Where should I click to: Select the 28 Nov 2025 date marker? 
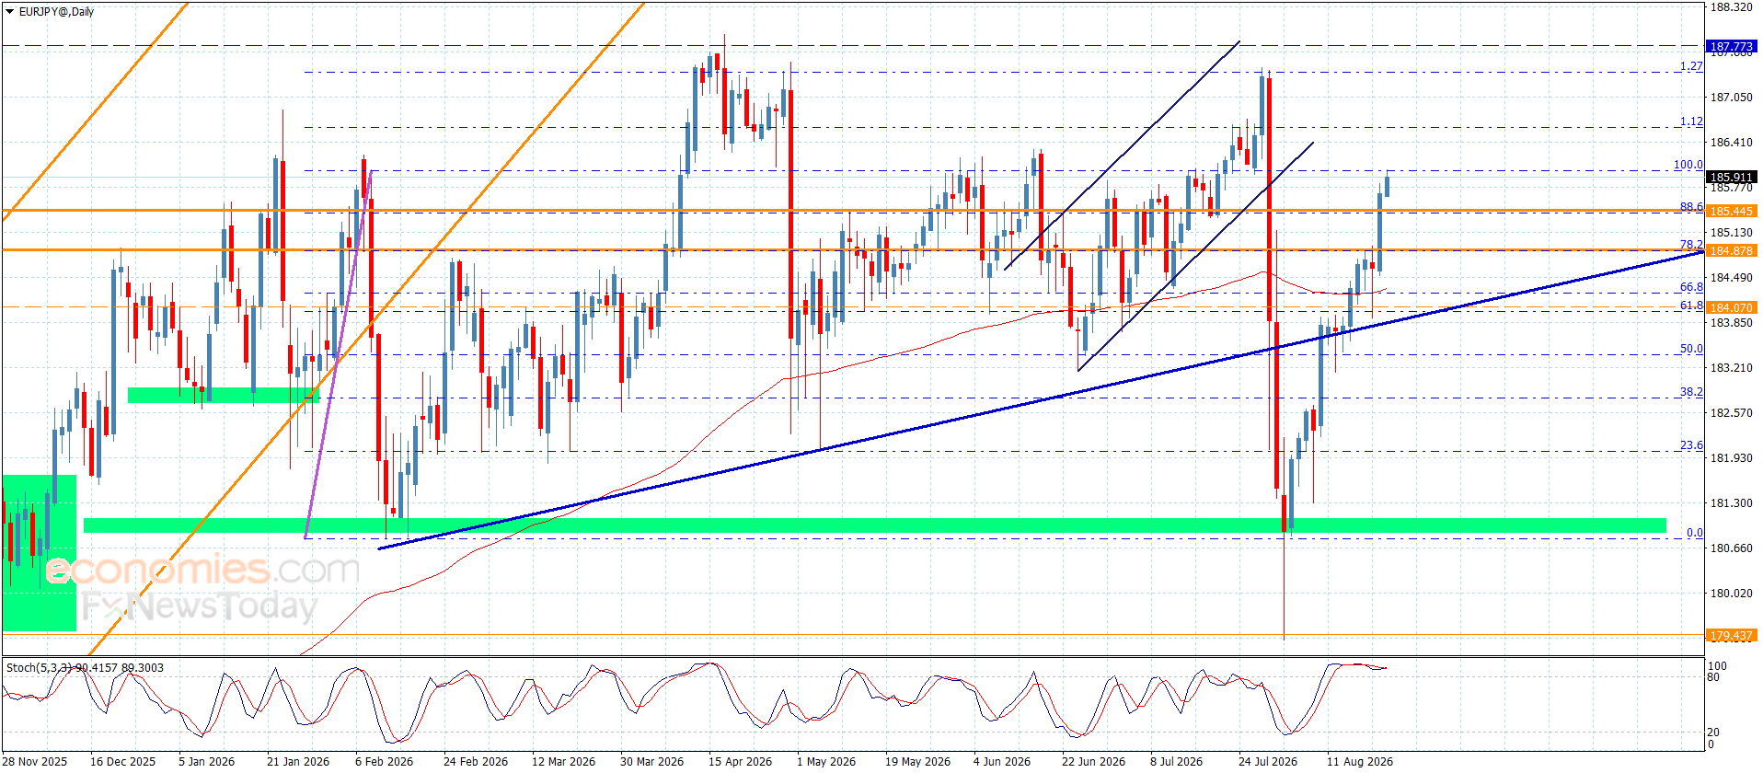(x=35, y=761)
